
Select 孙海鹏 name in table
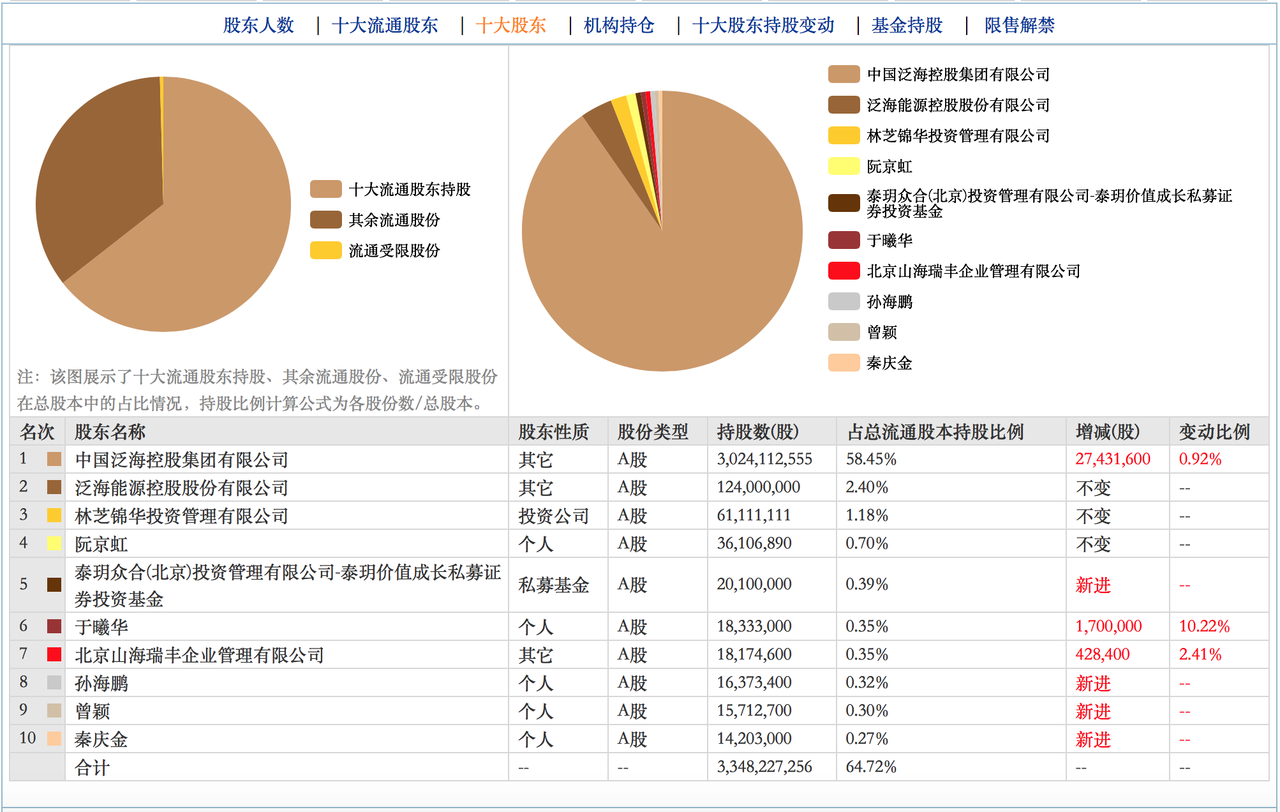(x=101, y=683)
